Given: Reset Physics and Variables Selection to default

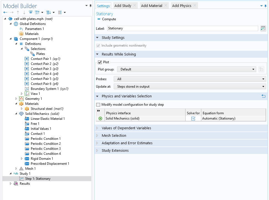Looking at the screenshot, I should 263,96.
